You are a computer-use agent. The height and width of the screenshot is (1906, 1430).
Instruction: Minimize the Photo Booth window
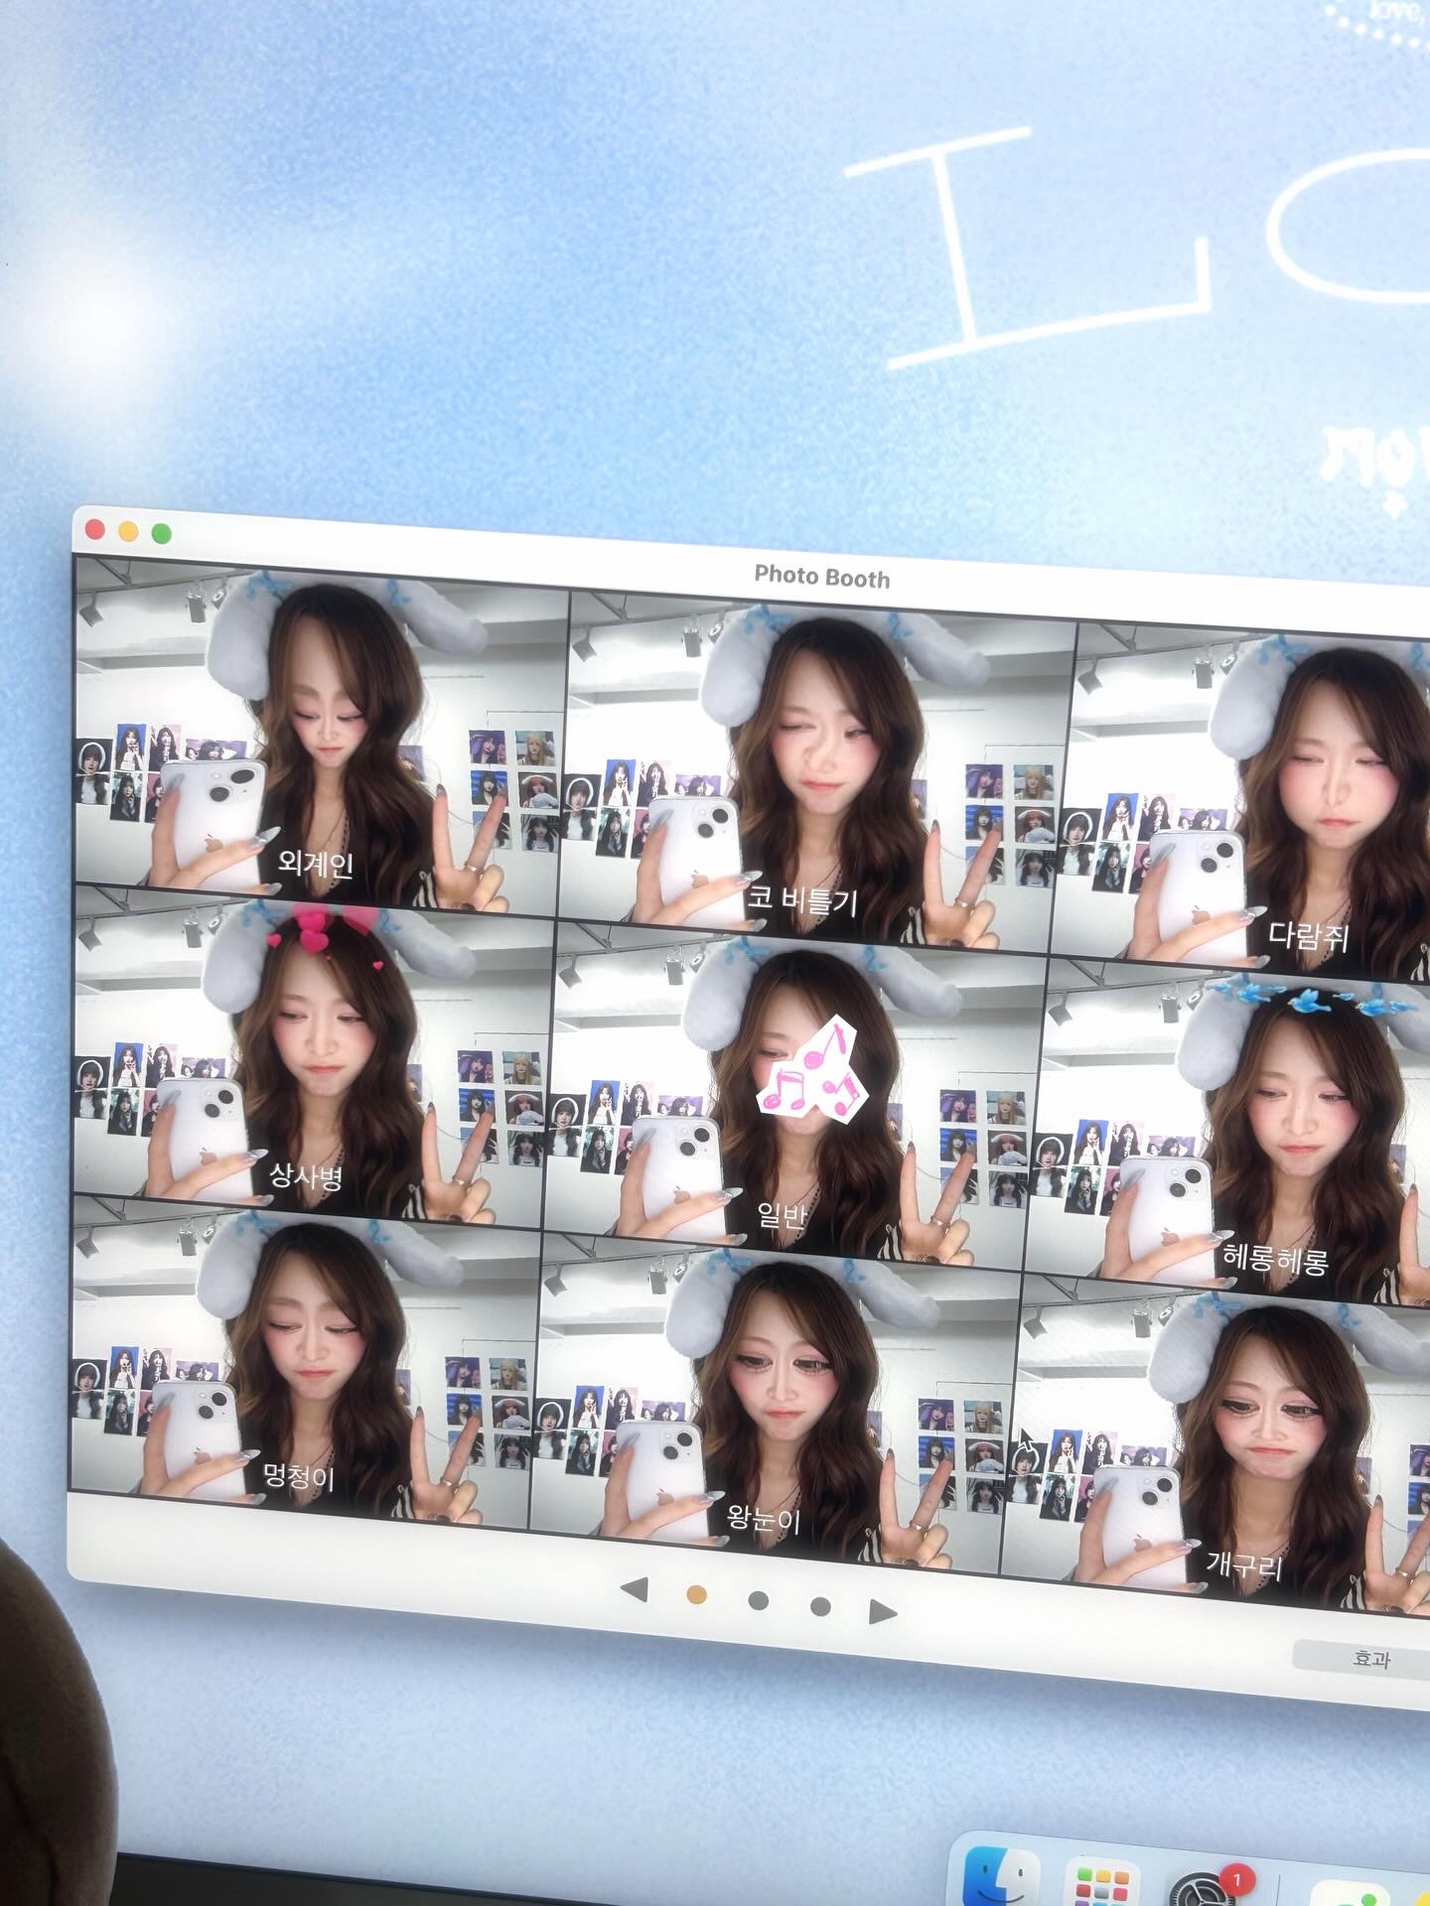pos(128,531)
